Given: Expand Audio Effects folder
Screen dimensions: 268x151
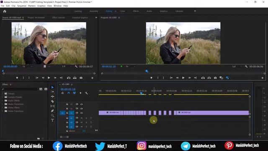Looking at the screenshot, I should pos(3,101).
